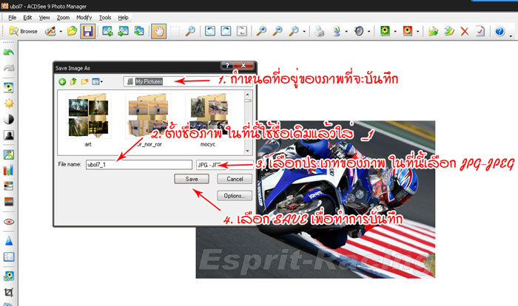
Task: Click the Undo arrow in left sidebar
Action: coord(9,53)
